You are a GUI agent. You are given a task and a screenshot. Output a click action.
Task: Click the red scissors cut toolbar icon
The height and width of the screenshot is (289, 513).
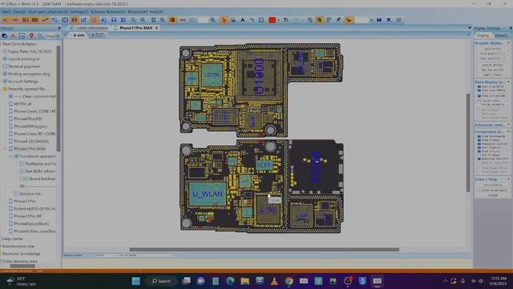[x=183, y=20]
